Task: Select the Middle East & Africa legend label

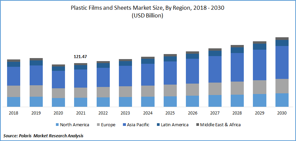Action: point(220,125)
